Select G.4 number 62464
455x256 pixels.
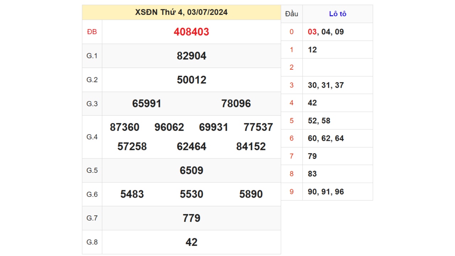pos(191,146)
